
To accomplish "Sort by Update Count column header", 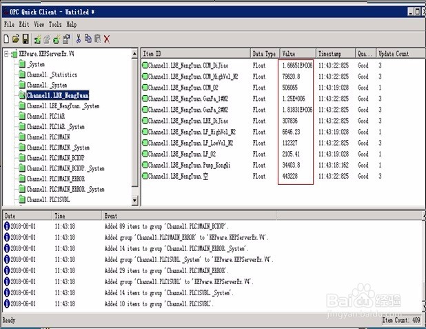I will pos(400,54).
